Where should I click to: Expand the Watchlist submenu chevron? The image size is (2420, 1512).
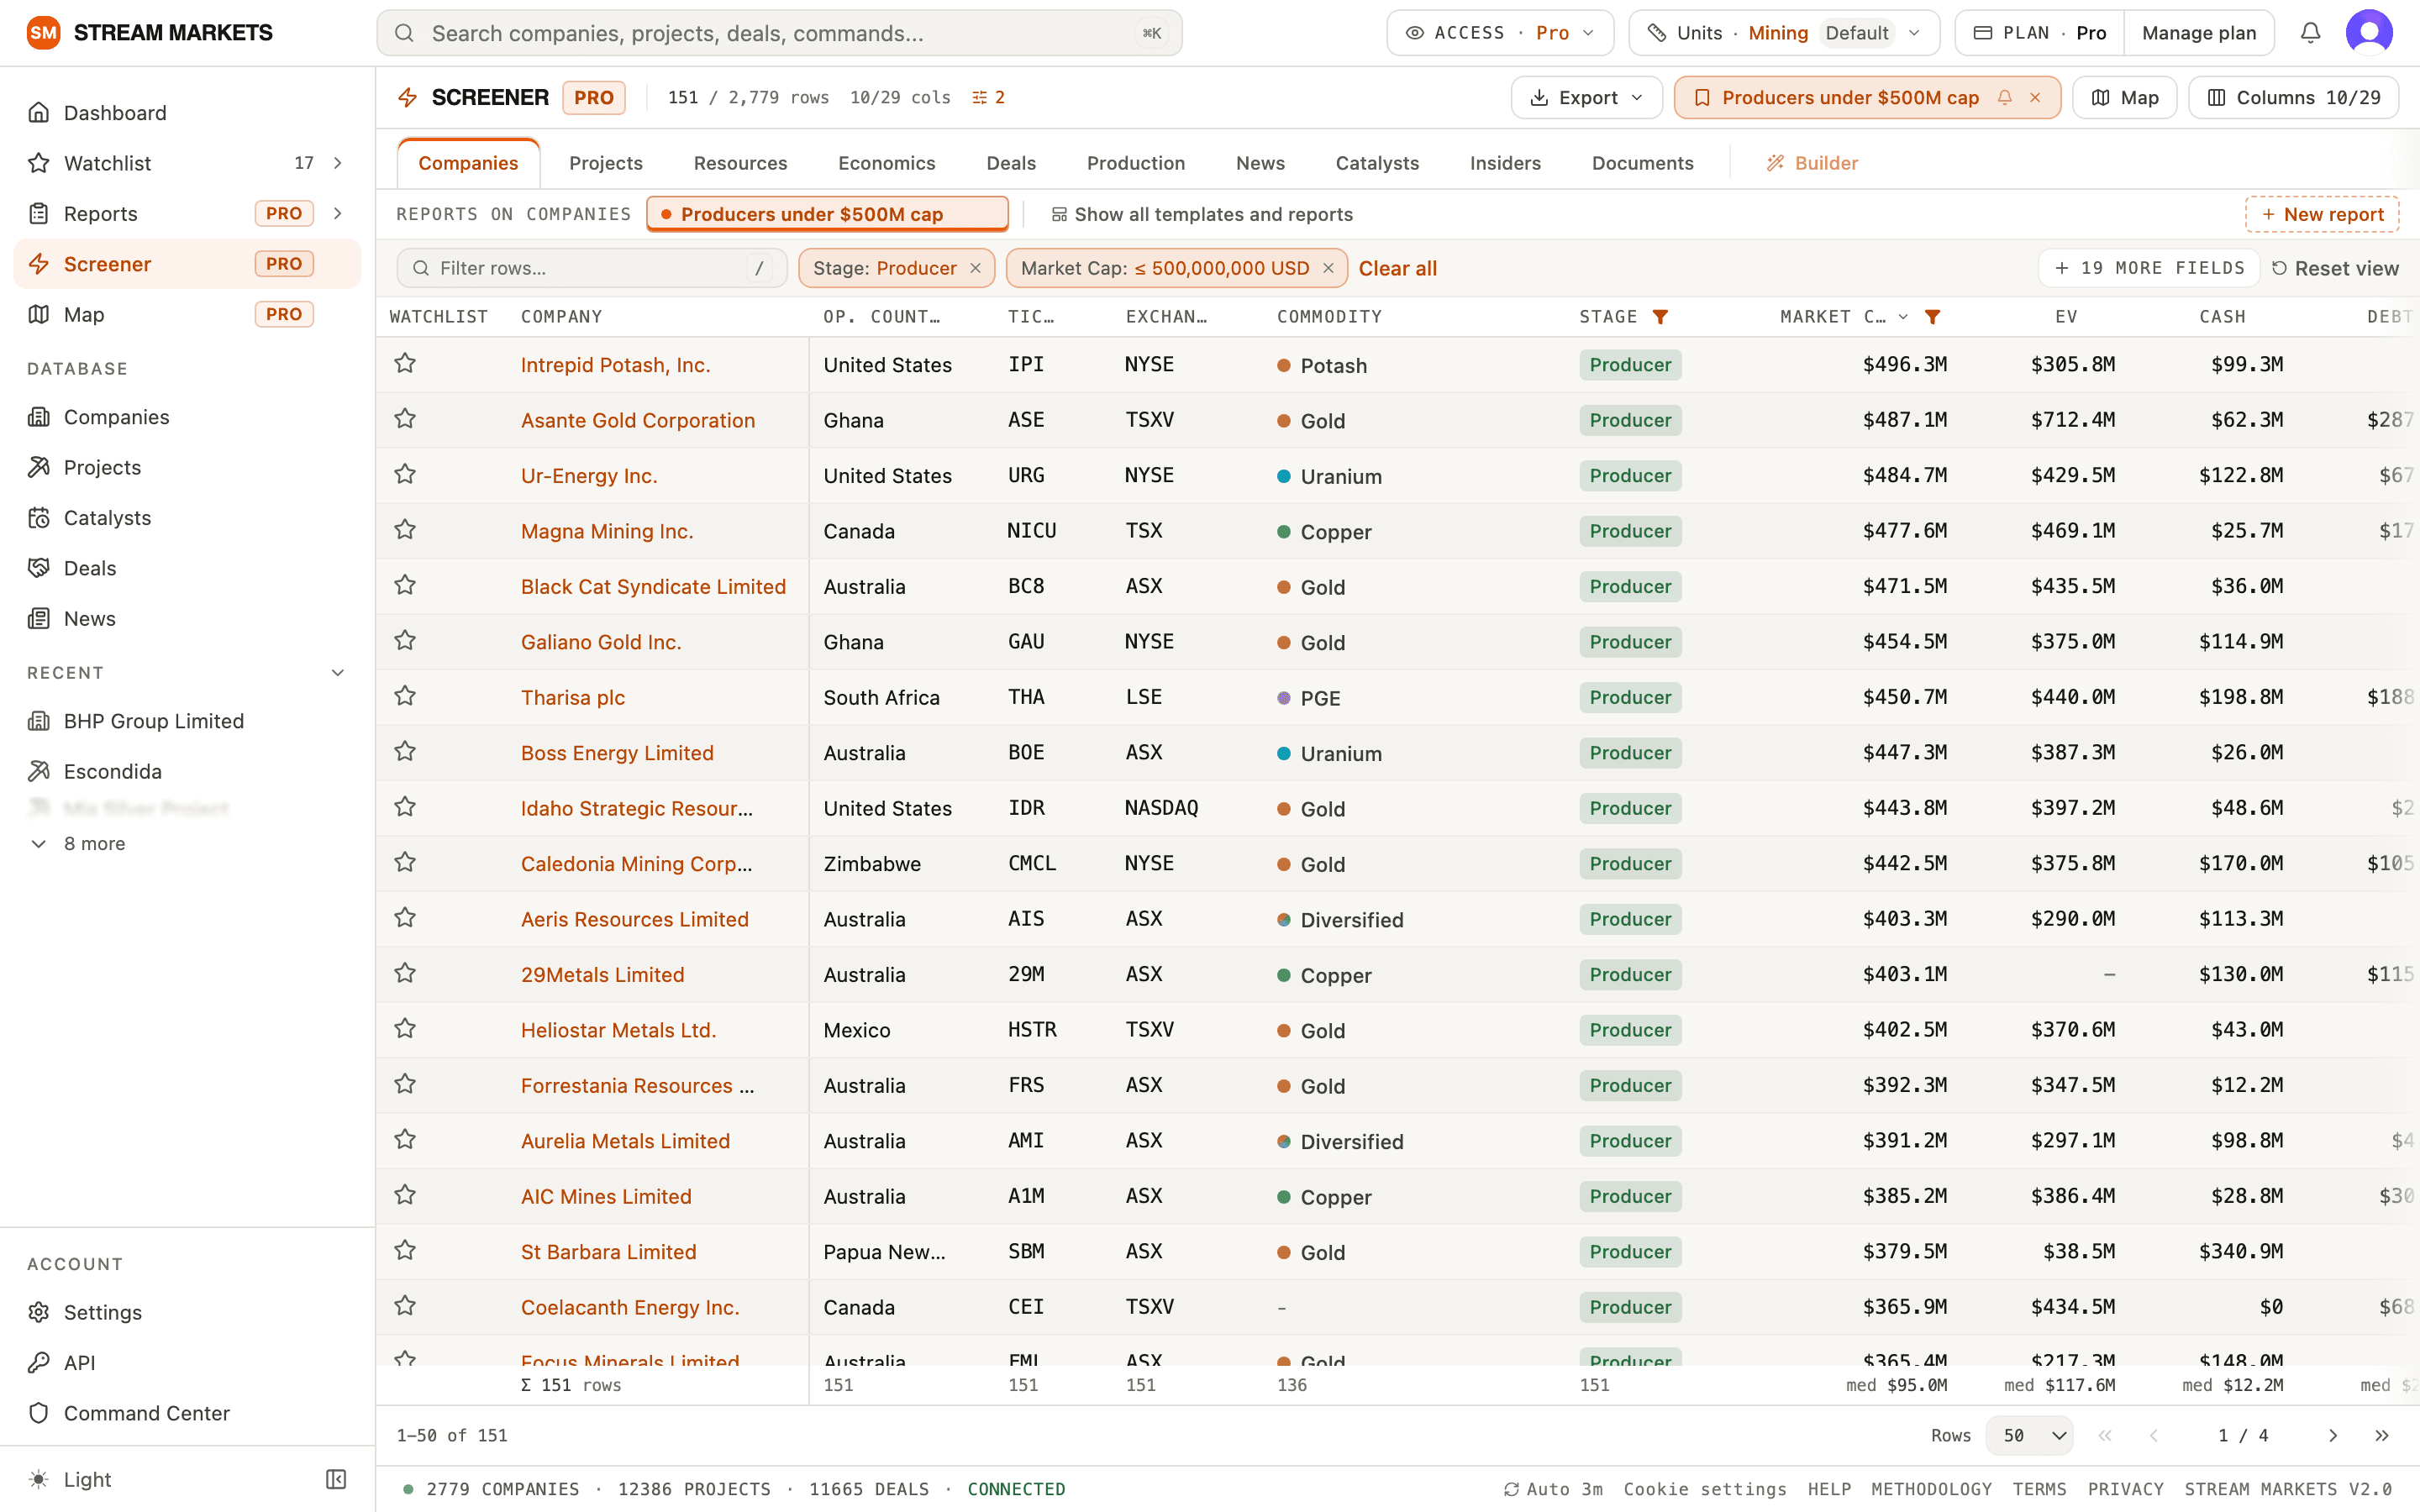338,163
